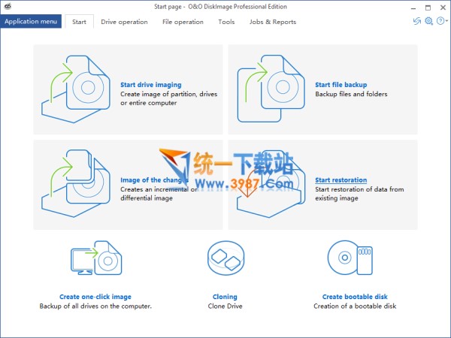Click the Cloning drive icon
Screen dimensions: 451x338
tap(225, 258)
